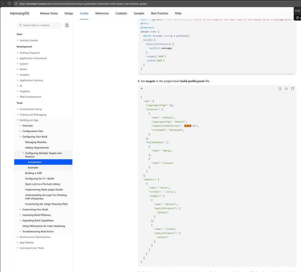
Task: Expand Application Services section
Action: tap(31, 80)
